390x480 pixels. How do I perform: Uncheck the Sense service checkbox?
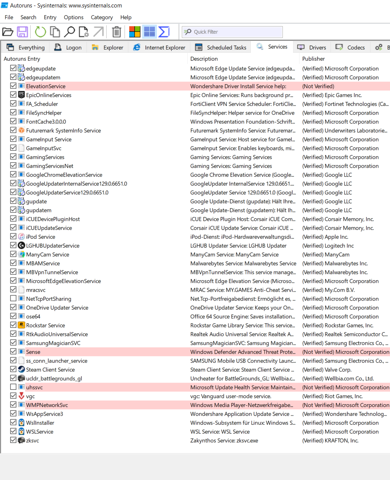pos(13,351)
